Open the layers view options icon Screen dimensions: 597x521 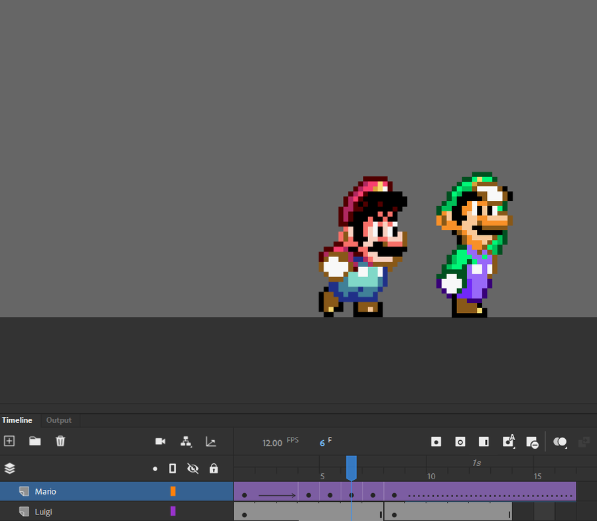(10, 469)
